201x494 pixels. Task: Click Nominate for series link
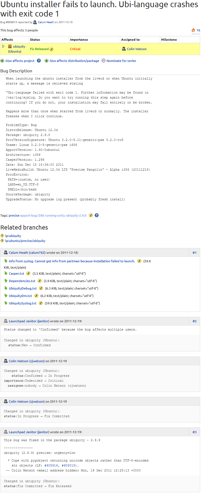[x=121, y=61]
